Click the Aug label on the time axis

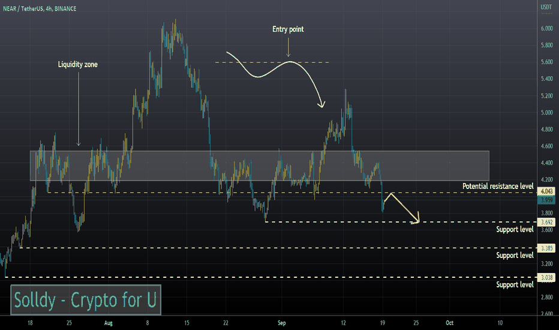109,323
